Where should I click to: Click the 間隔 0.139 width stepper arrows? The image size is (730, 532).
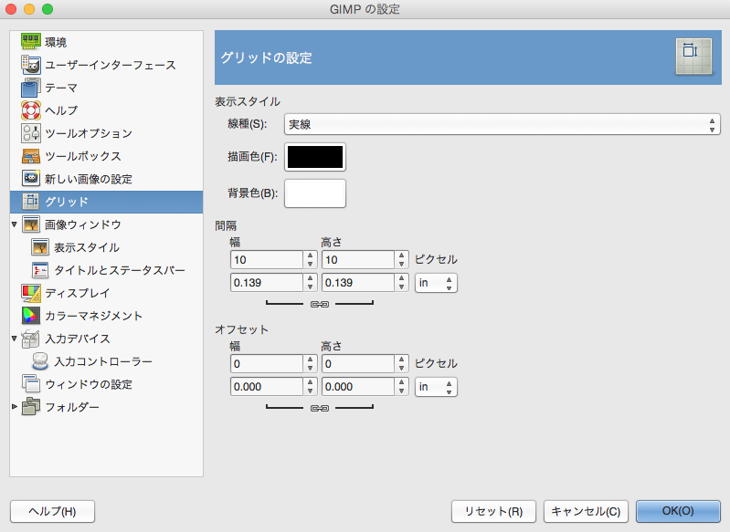click(310, 283)
